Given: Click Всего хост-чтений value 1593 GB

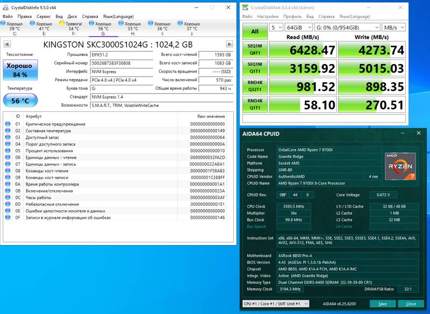Looking at the screenshot, I should point(216,55).
